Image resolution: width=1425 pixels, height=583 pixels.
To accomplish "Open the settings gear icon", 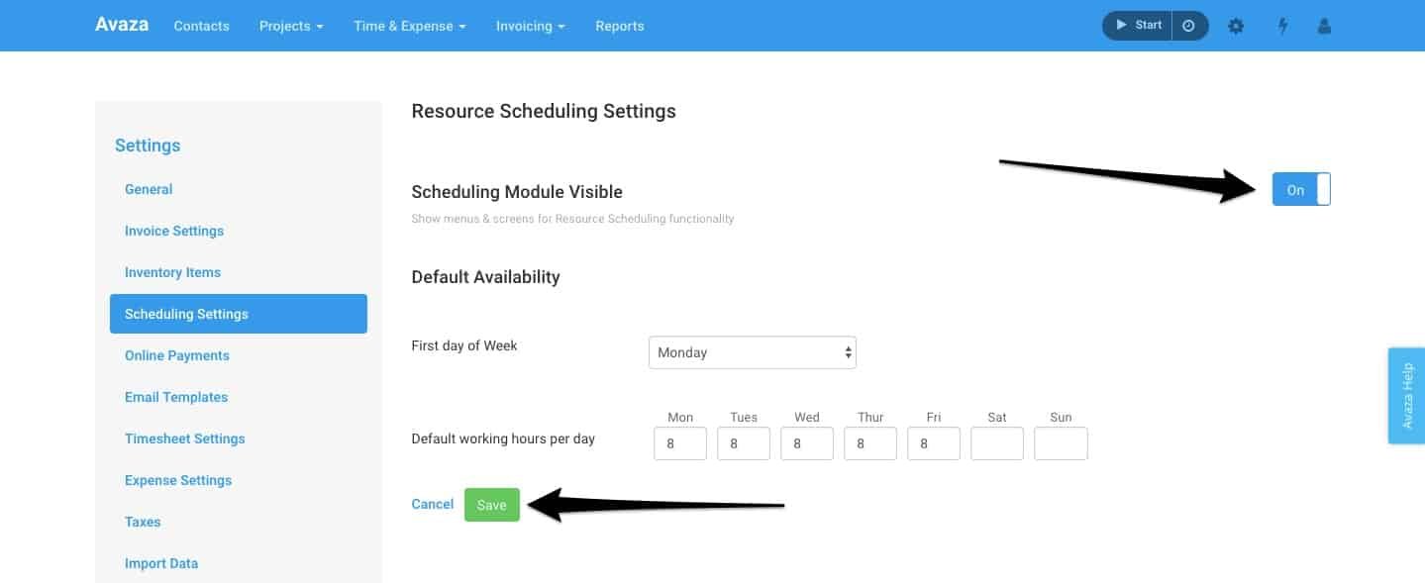I will tap(1235, 26).
